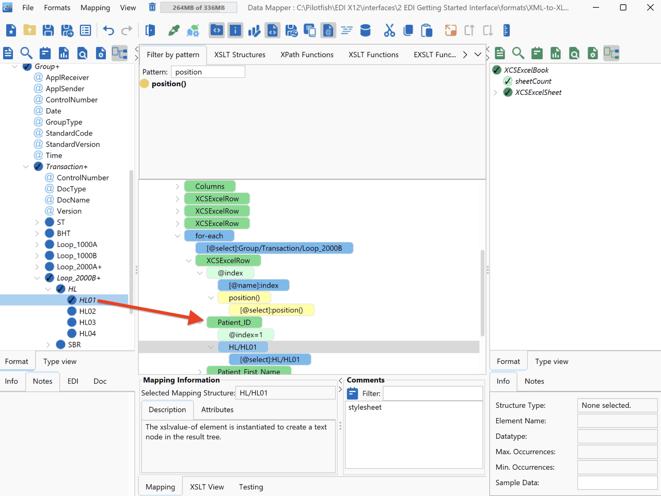Click the green document icon in target panel toolbar

pyautogui.click(x=500, y=53)
